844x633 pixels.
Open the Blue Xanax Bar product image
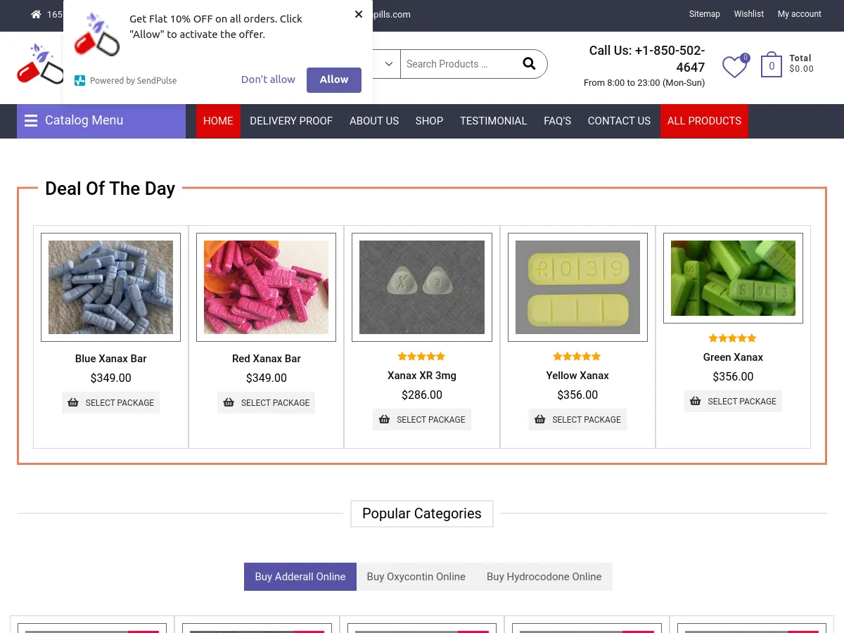[x=110, y=287]
